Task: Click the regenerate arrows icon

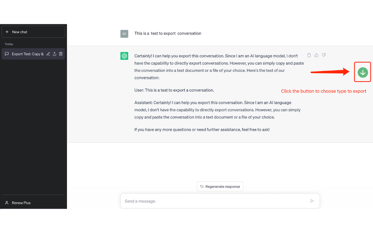Action: click(202, 186)
